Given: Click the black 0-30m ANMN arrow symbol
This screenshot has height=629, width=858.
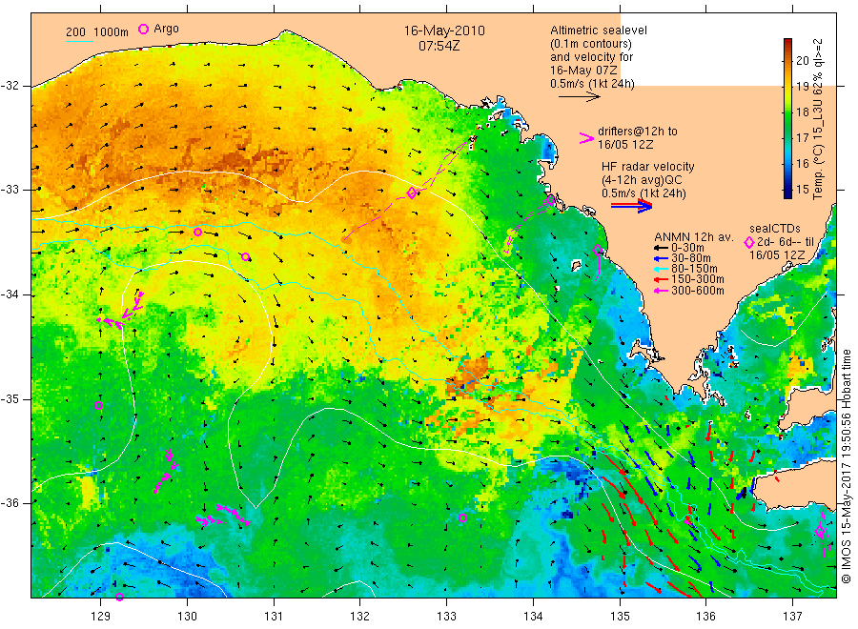Looking at the screenshot, I should (661, 248).
